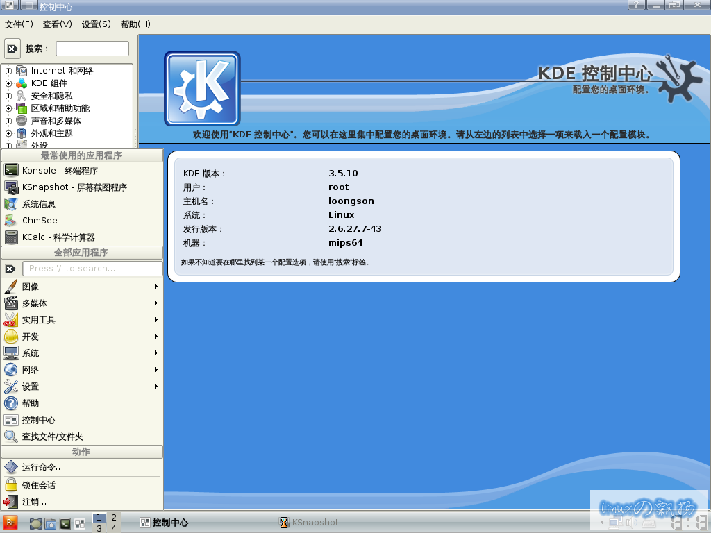Image resolution: width=711 pixels, height=533 pixels.
Task: Switch to virtual desktop 2 in pager
Action: 113,518
